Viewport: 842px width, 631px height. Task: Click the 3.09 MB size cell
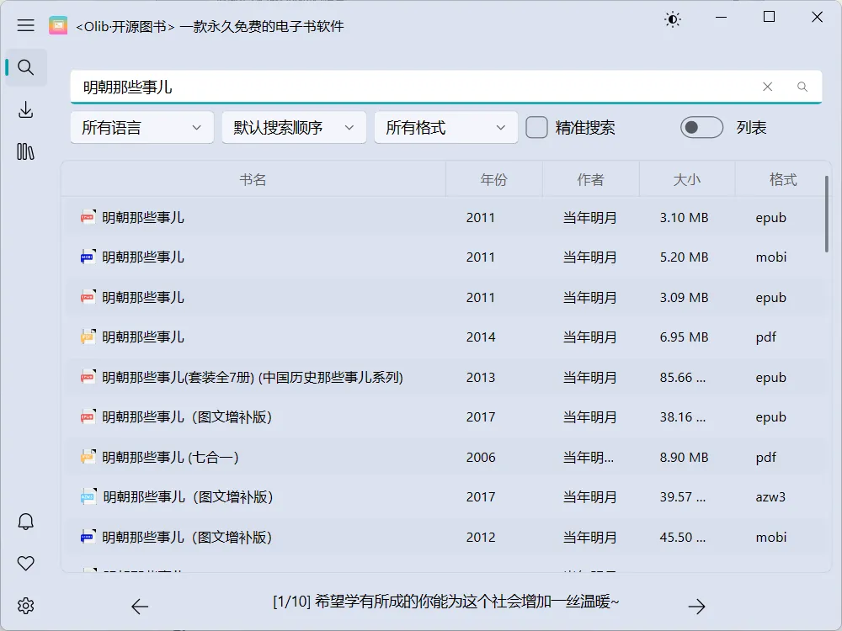pos(684,297)
